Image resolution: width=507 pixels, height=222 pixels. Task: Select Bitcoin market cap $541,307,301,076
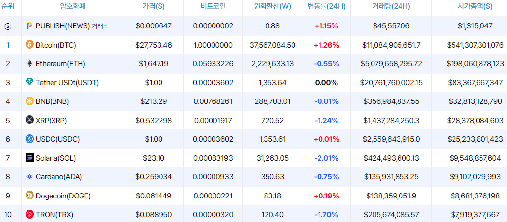coord(475,45)
